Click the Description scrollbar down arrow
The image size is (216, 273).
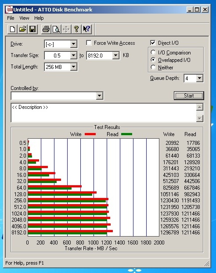200,119
